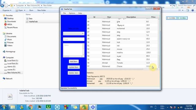Click the Explorer search box
196x110 pixels.
click(x=186, y=5)
